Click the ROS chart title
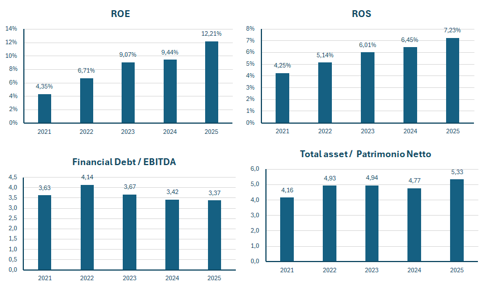The width and height of the screenshot is (487, 295). coord(361,14)
